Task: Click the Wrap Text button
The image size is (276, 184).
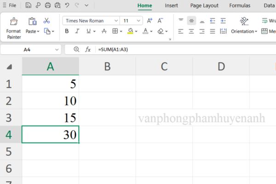Action: (x=269, y=21)
